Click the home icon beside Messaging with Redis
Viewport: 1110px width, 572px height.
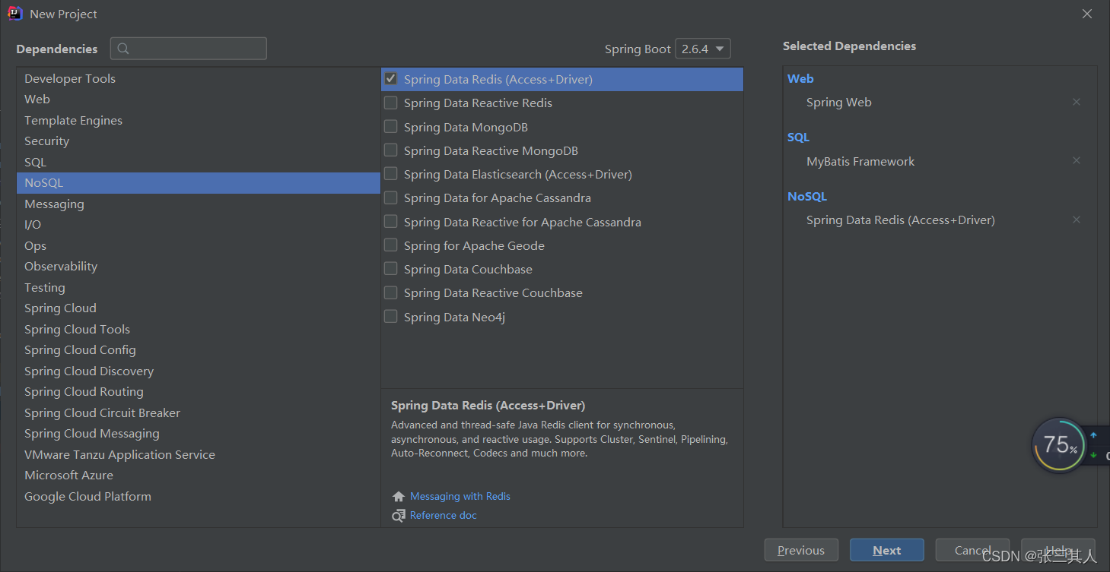[x=399, y=496]
